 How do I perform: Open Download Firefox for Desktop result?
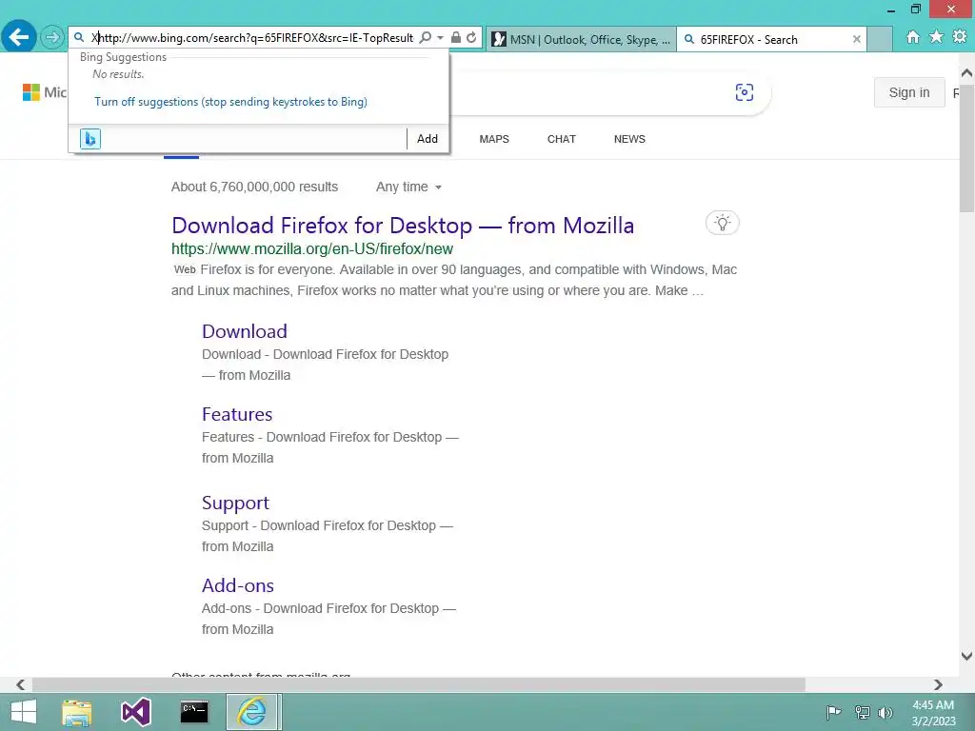tap(403, 226)
